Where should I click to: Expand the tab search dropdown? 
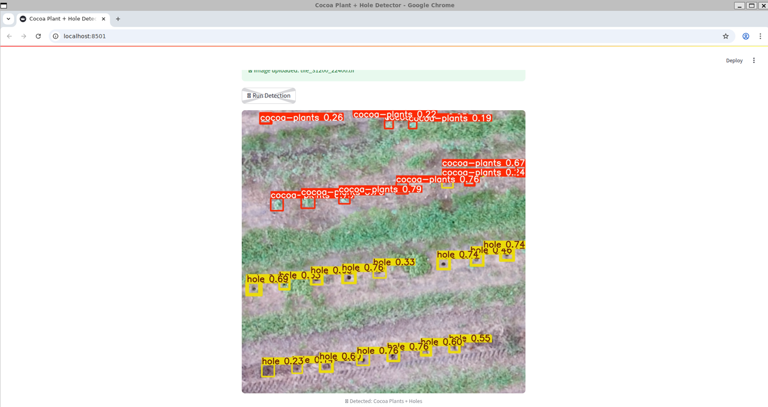(x=9, y=19)
